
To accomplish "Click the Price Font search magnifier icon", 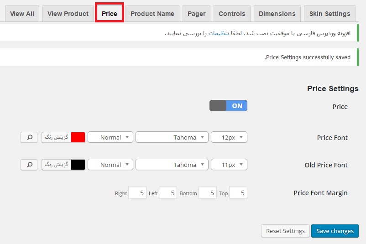I will 29,137.
